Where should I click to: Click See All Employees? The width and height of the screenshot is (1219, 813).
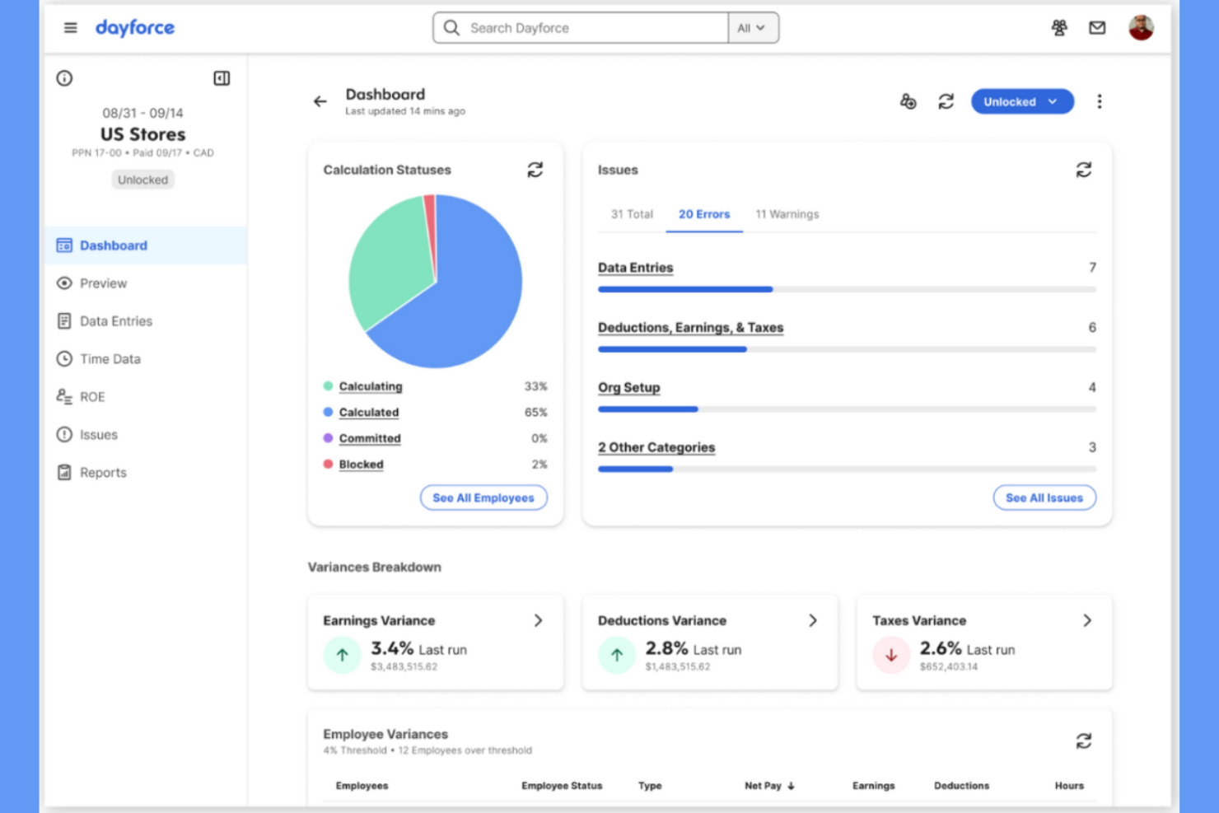click(483, 498)
